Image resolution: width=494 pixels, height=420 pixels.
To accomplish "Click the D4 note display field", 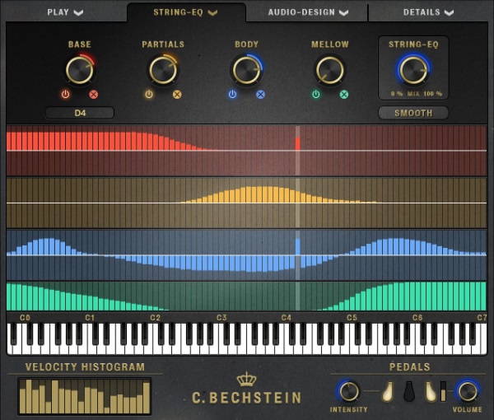I will pyautogui.click(x=80, y=113).
